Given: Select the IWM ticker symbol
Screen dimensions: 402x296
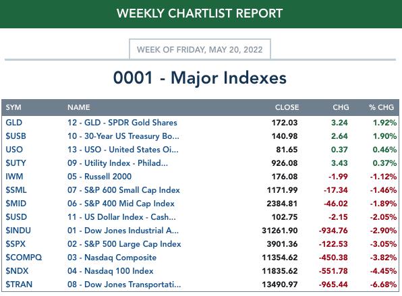Looking at the screenshot, I should (x=14, y=176).
